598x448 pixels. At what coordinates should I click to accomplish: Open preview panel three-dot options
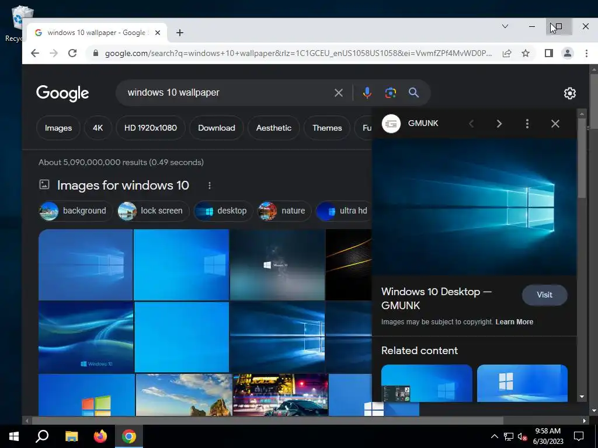(527, 124)
